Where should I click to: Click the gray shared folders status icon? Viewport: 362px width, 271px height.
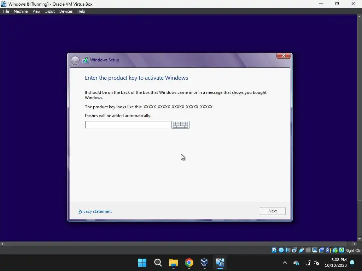point(308,250)
